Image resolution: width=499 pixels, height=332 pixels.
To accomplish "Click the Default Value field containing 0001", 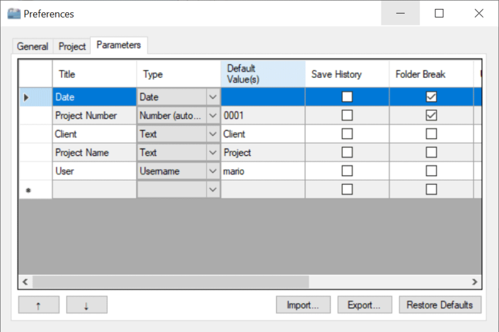I will click(x=262, y=116).
